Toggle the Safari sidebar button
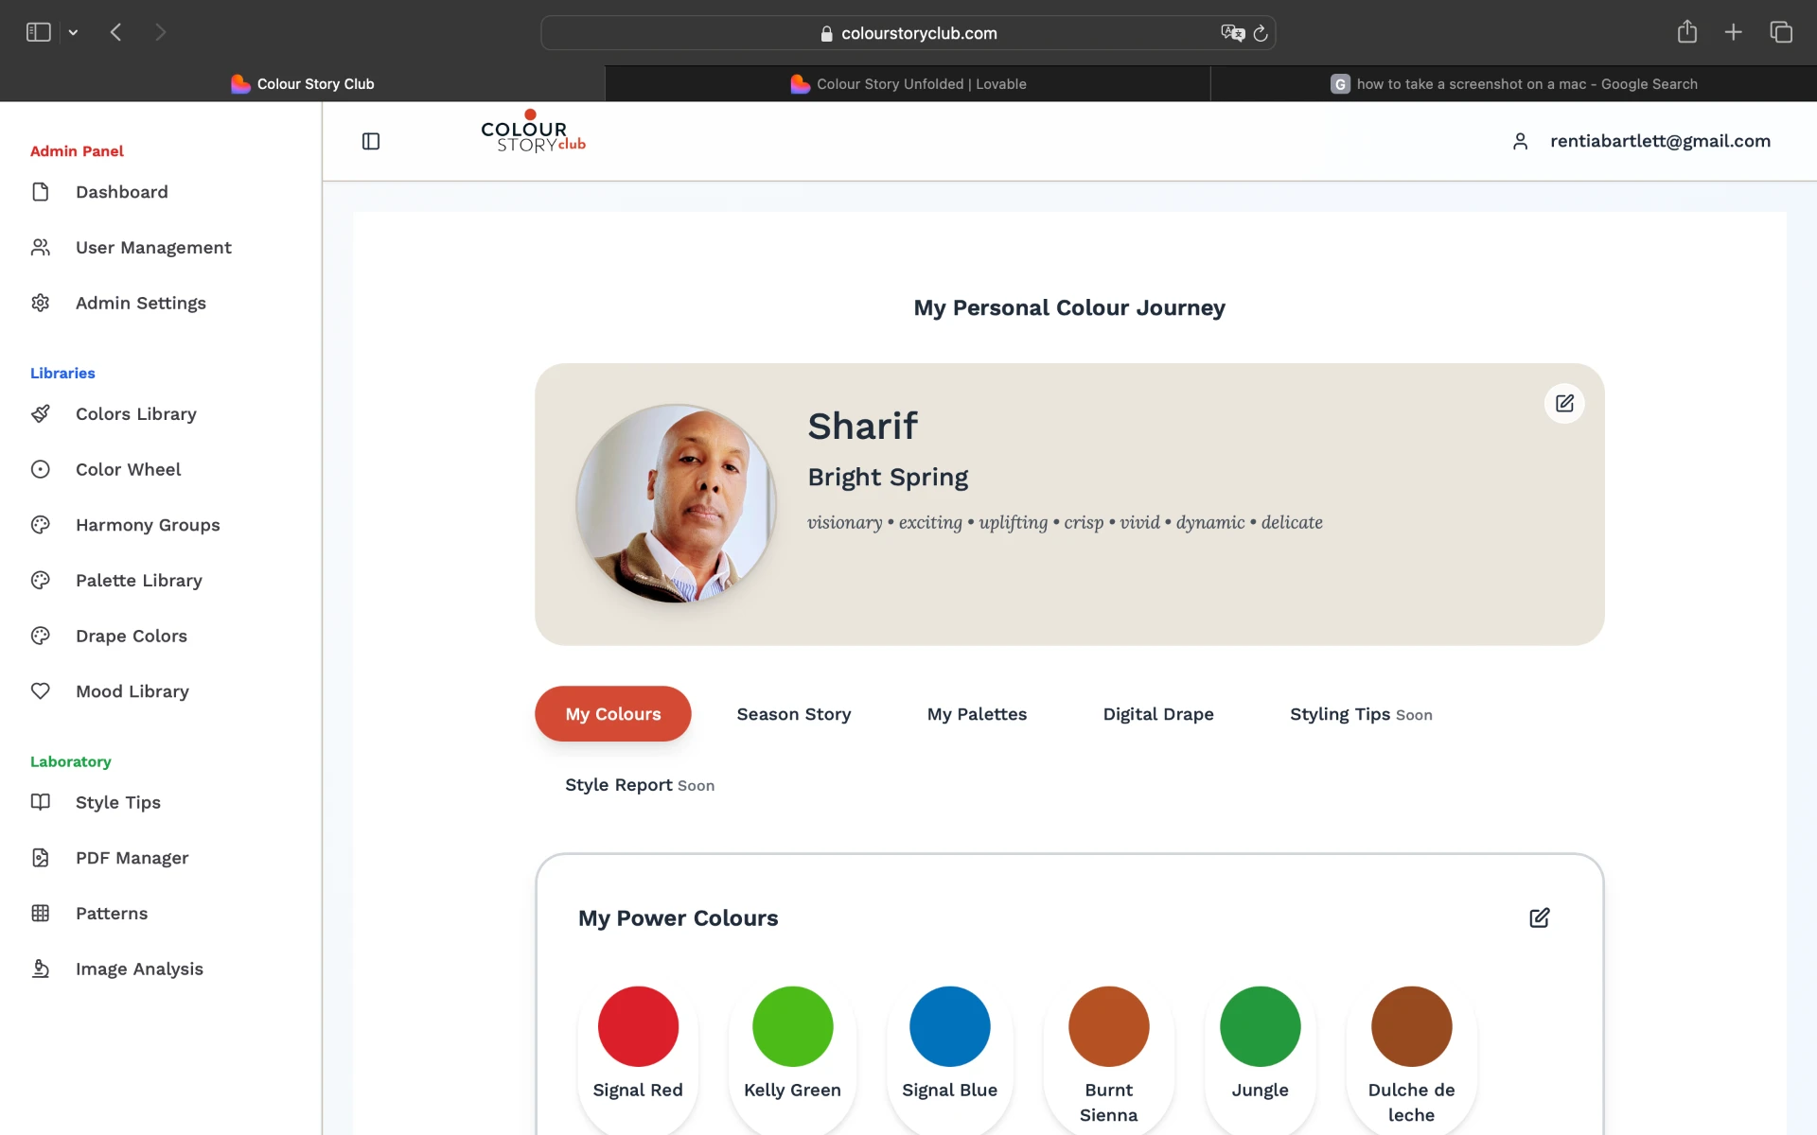Viewport: 1817px width, 1135px height. 38,32
